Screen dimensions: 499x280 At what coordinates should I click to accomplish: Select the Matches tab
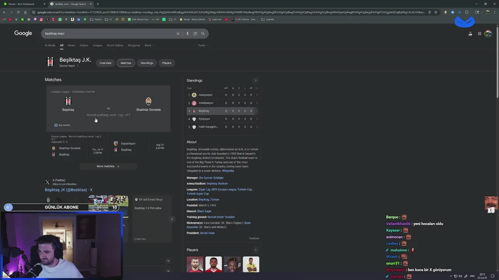coord(126,63)
